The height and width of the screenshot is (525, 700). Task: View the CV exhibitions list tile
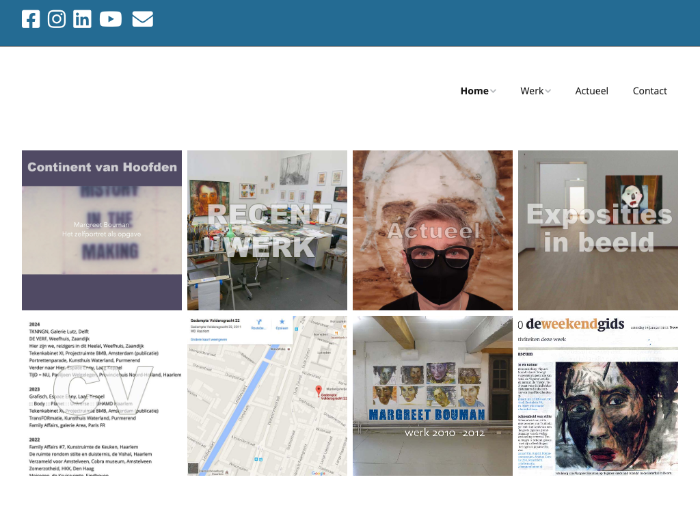point(102,396)
